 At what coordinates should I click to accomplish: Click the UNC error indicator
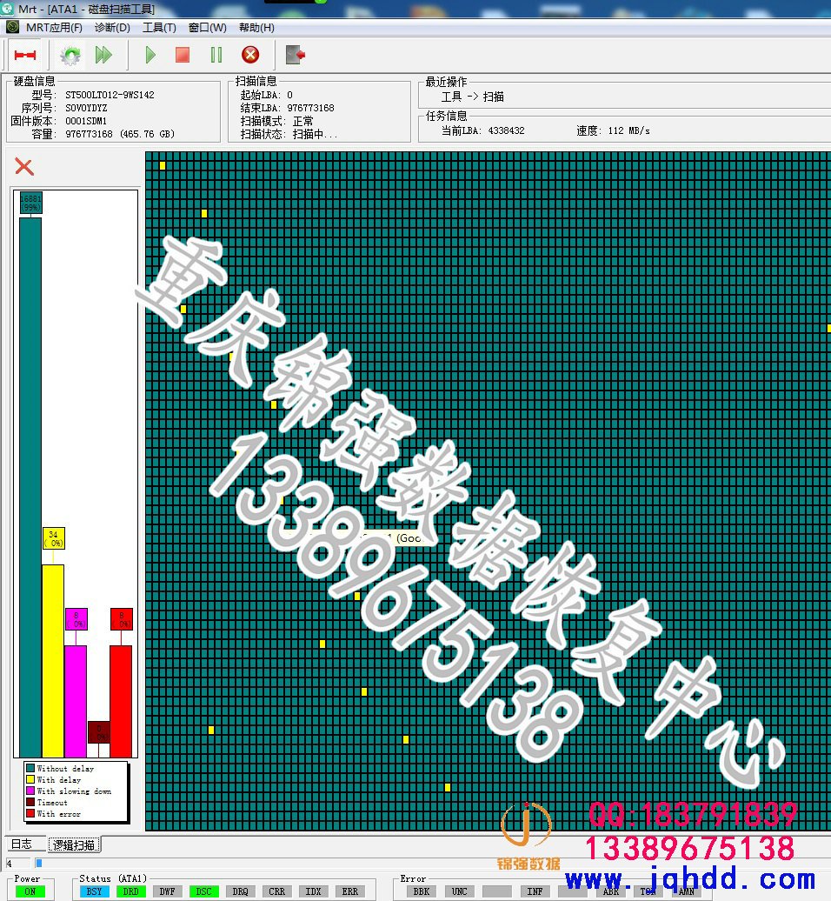tap(459, 891)
